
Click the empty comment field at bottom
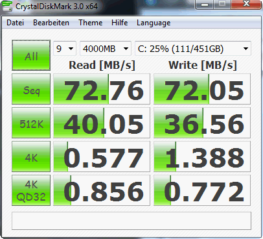[131, 221]
